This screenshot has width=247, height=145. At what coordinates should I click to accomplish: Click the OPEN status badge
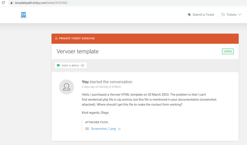tap(228, 52)
